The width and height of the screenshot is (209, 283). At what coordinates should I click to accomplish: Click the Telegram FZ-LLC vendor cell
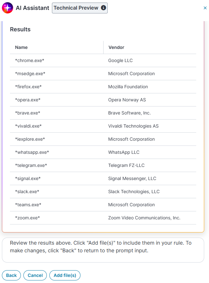(150, 165)
